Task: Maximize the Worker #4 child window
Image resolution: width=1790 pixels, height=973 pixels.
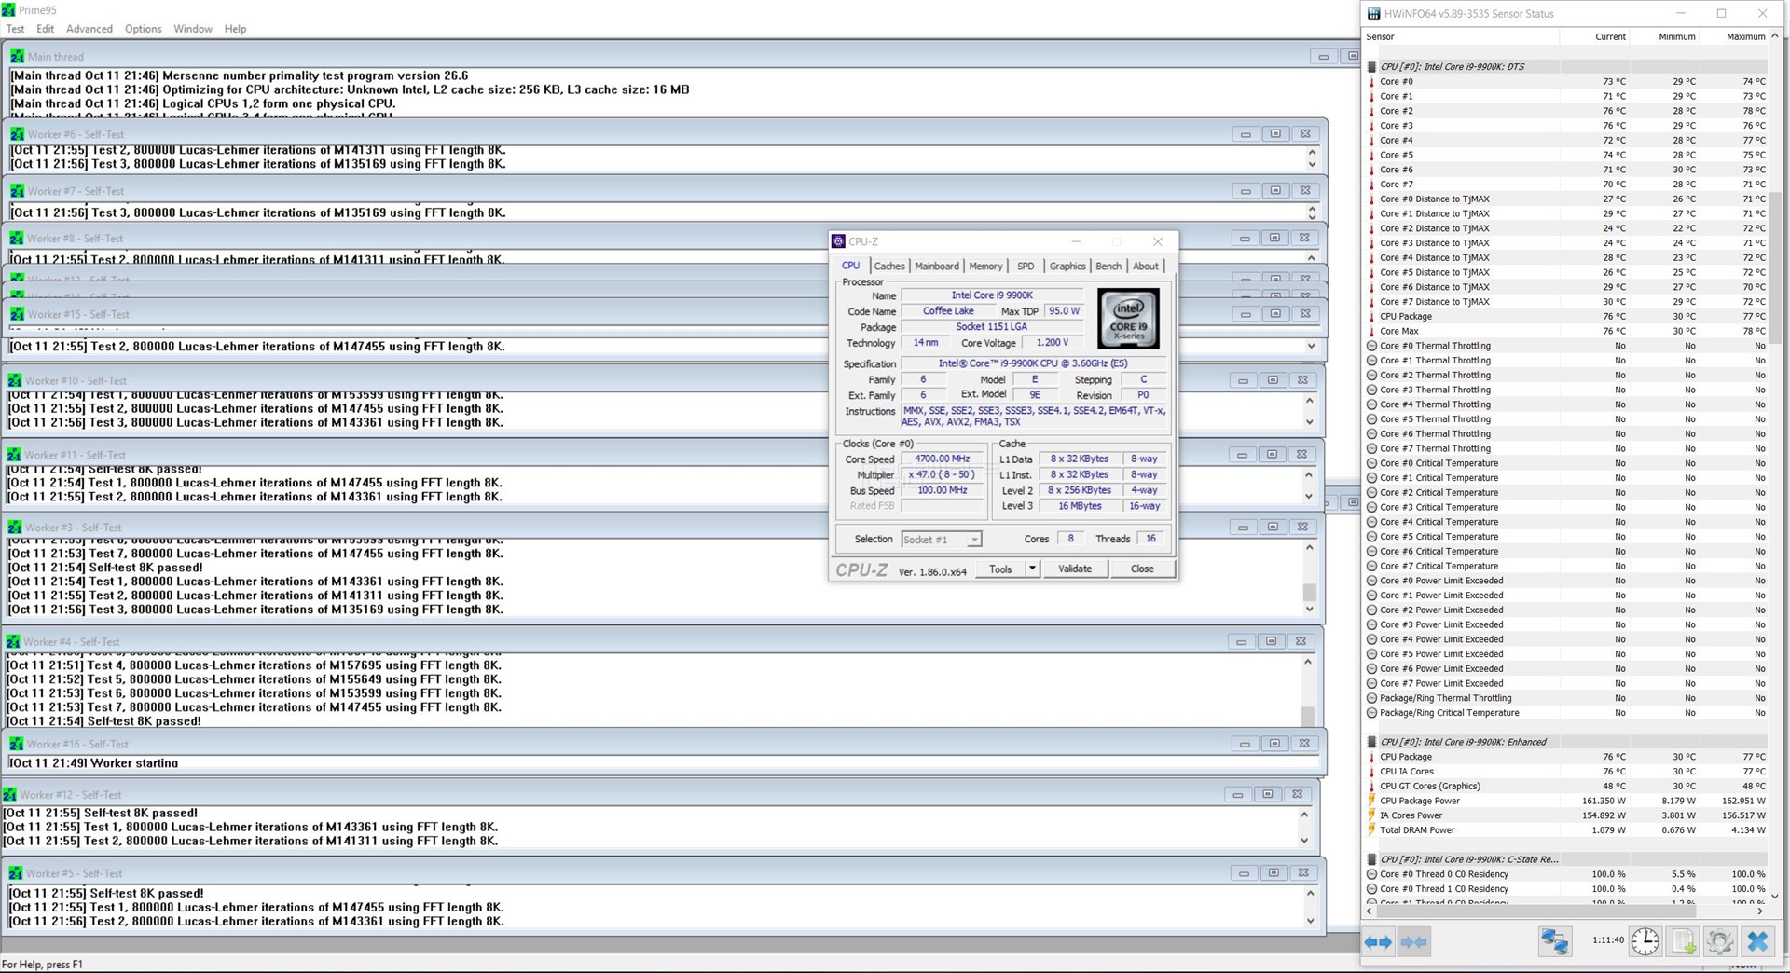Action: tap(1271, 641)
